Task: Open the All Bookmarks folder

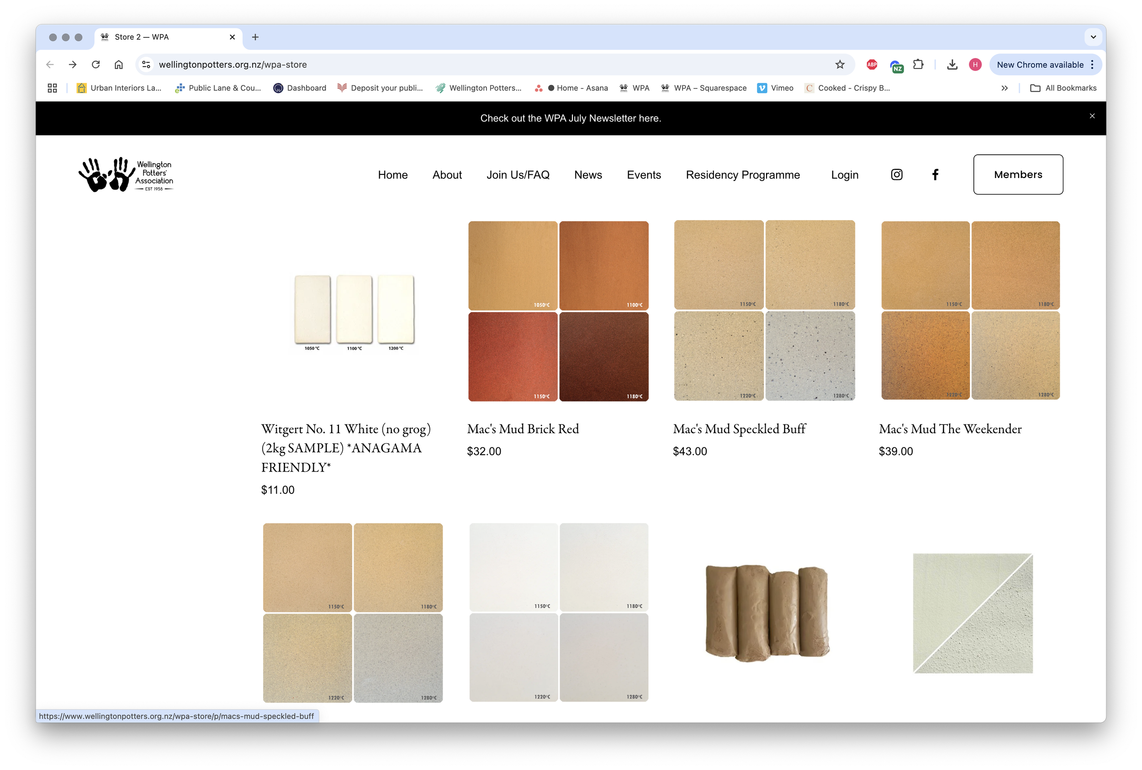Action: (1063, 88)
